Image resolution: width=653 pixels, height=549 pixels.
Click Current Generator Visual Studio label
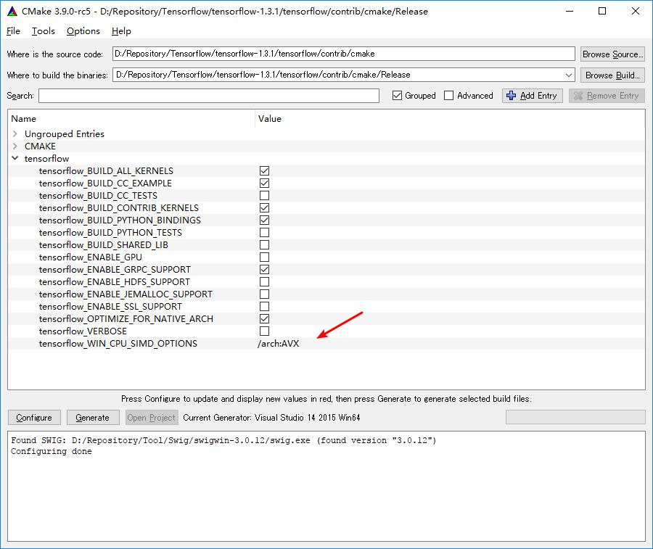point(271,418)
